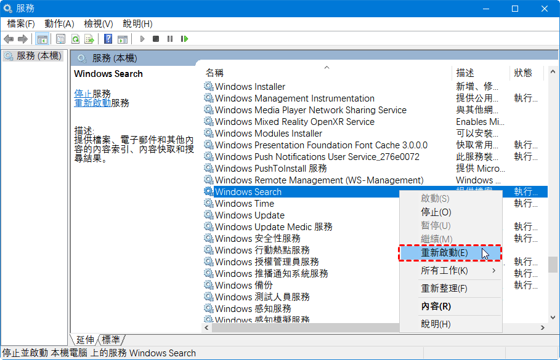
Task: Select Windows 測試人員服務 row
Action: click(262, 297)
